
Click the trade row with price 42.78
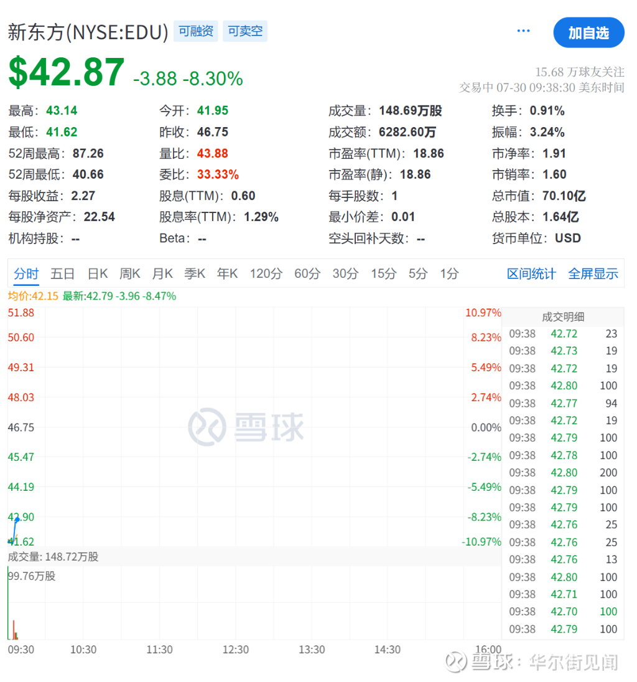(563, 455)
